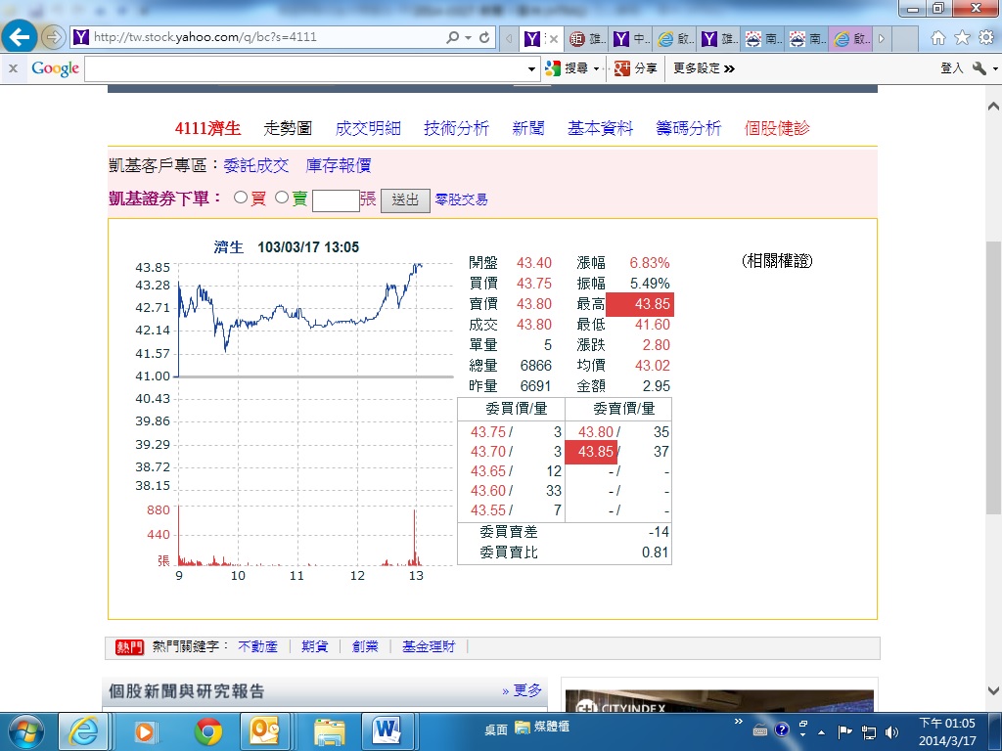Select the 賣 (sell) radio button
The width and height of the screenshot is (1002, 751).
click(282, 198)
